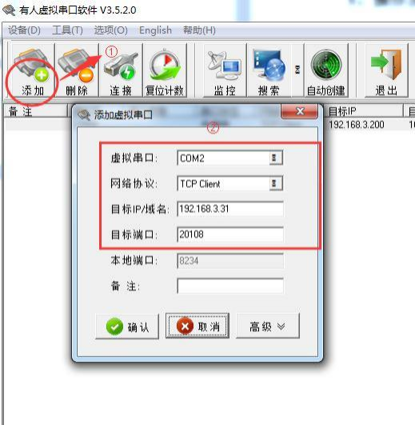
Task: Click the 确认 (Confirm) button
Action: pyautogui.click(x=127, y=327)
